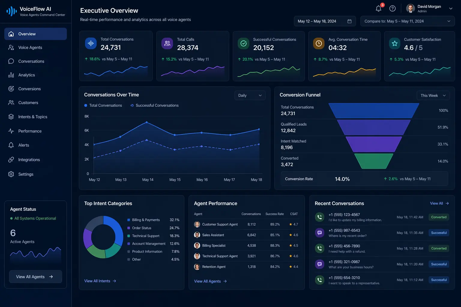Image resolution: width=461 pixels, height=307 pixels.
Task: Click the intent categories donut chart
Action: click(103, 237)
